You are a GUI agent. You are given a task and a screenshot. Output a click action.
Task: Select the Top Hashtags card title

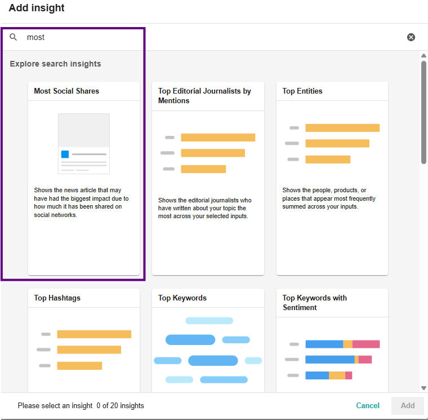click(57, 298)
